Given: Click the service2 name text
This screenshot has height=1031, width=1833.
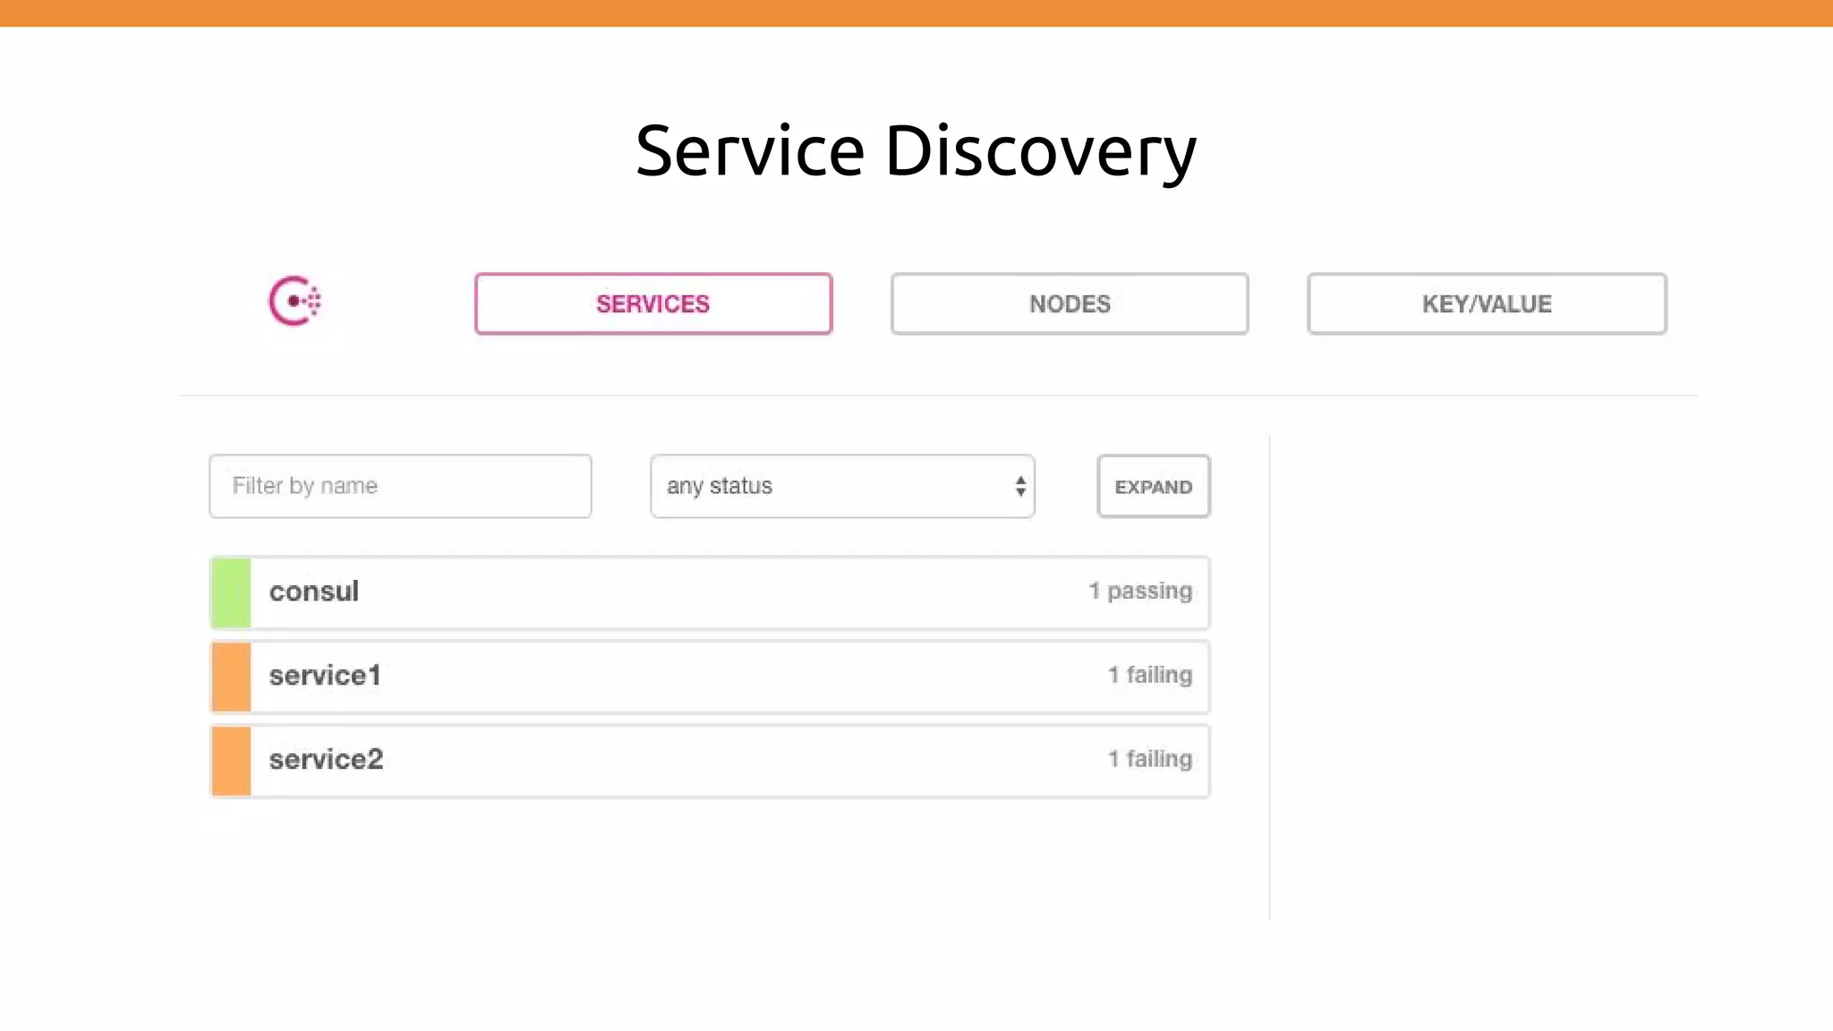Looking at the screenshot, I should [326, 760].
